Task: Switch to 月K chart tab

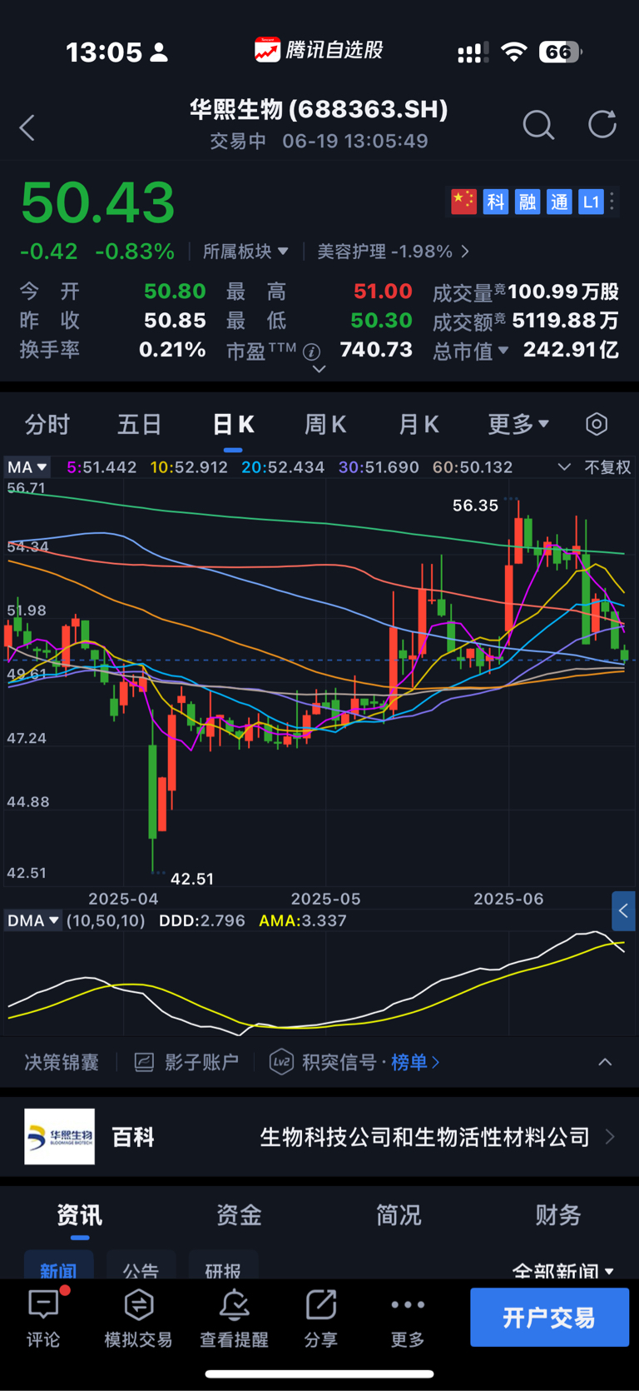Action: [x=419, y=424]
